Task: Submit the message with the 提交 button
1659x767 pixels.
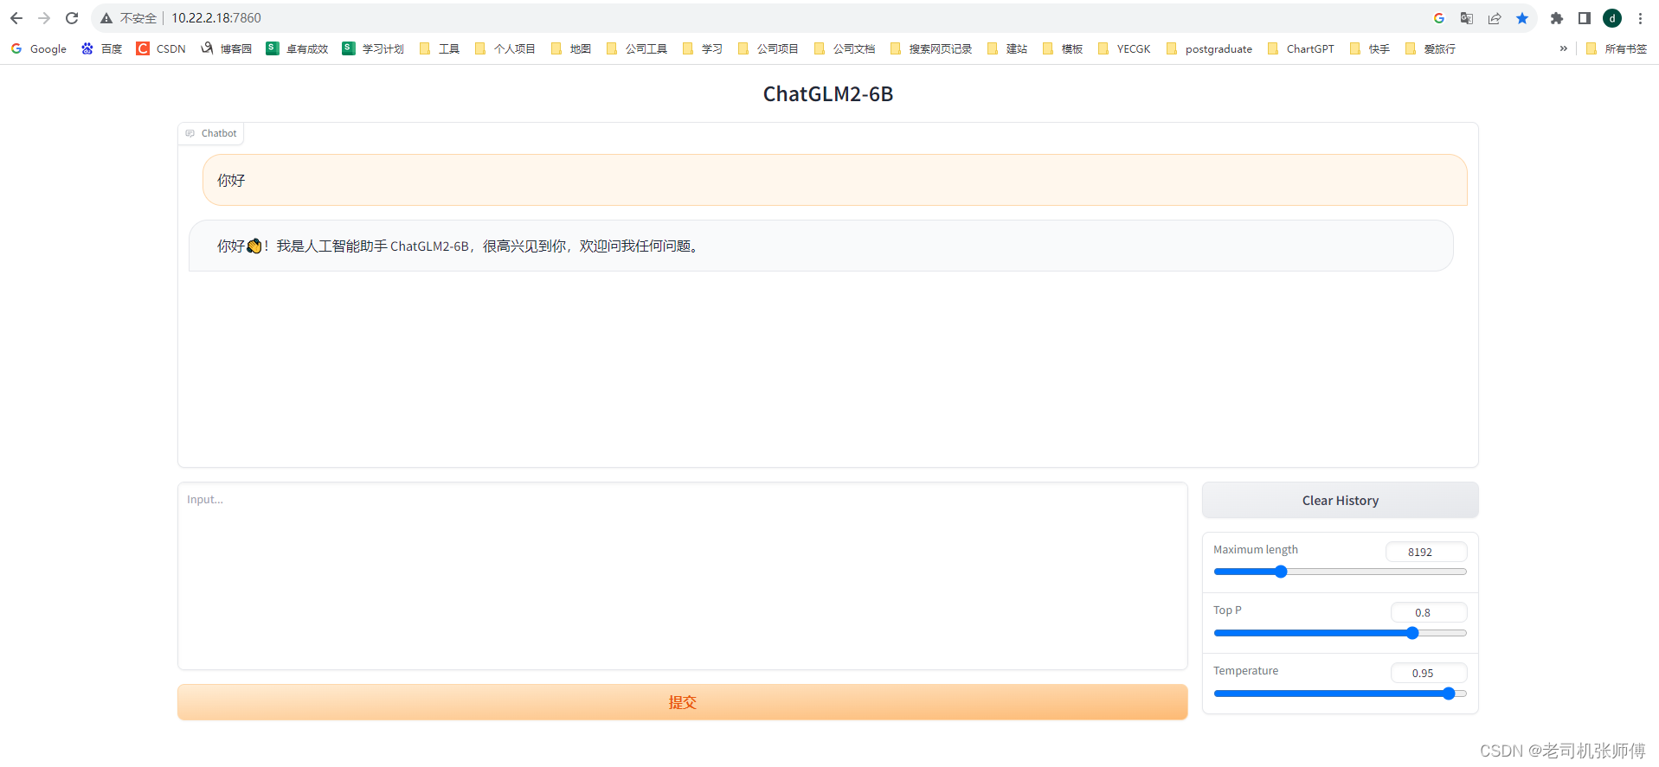Action: pos(682,702)
